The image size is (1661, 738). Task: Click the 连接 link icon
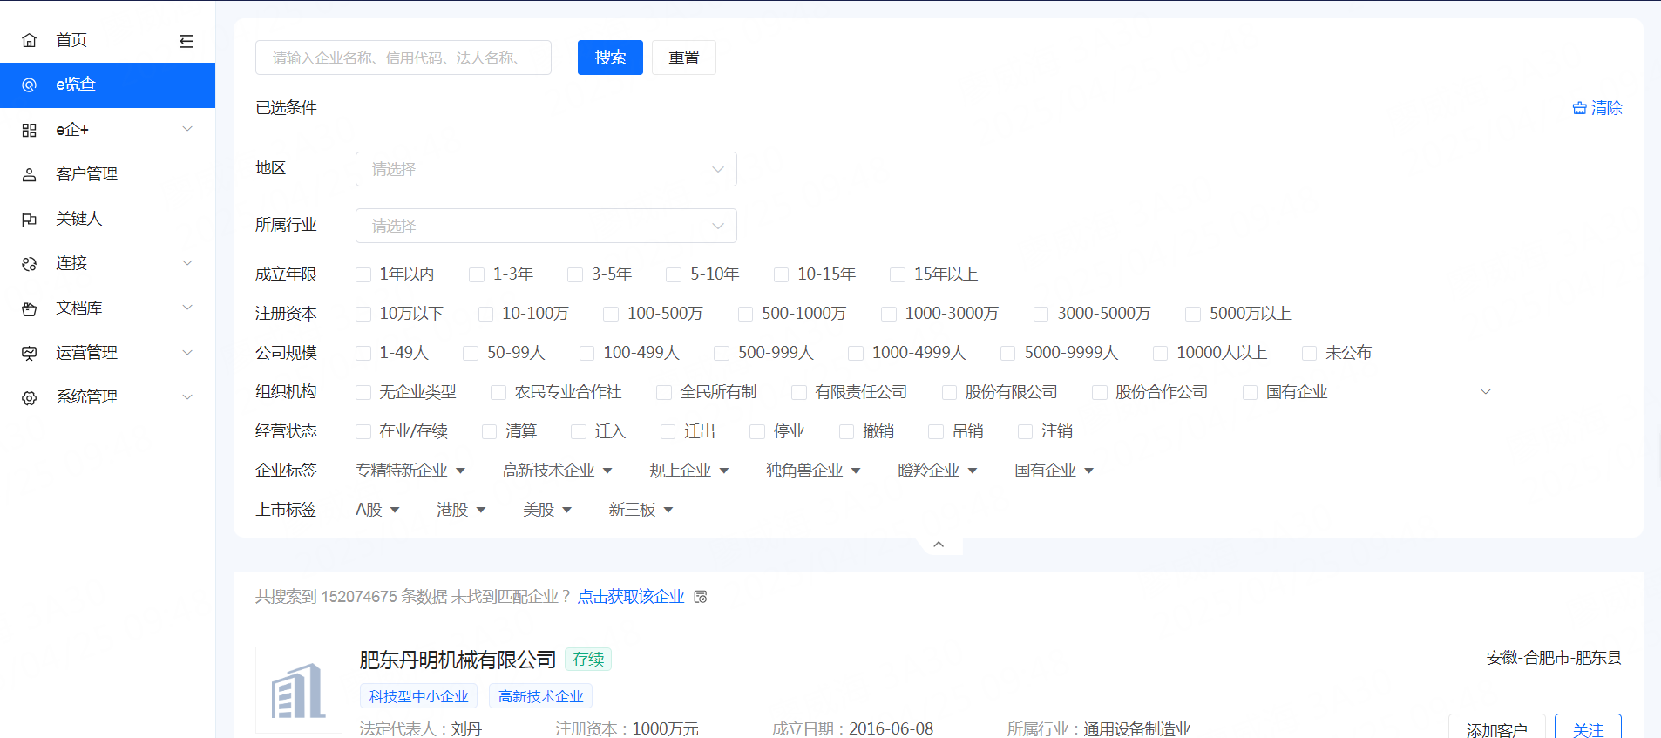[29, 263]
